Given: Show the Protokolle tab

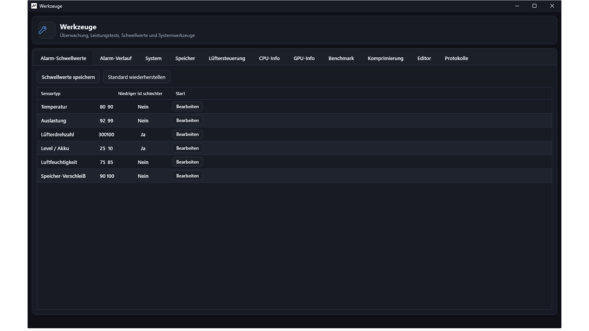Looking at the screenshot, I should (x=456, y=58).
